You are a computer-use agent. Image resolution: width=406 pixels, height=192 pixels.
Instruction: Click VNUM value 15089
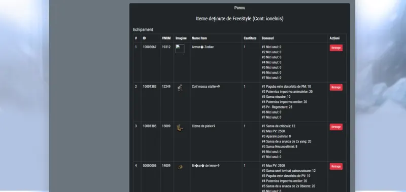166,126
